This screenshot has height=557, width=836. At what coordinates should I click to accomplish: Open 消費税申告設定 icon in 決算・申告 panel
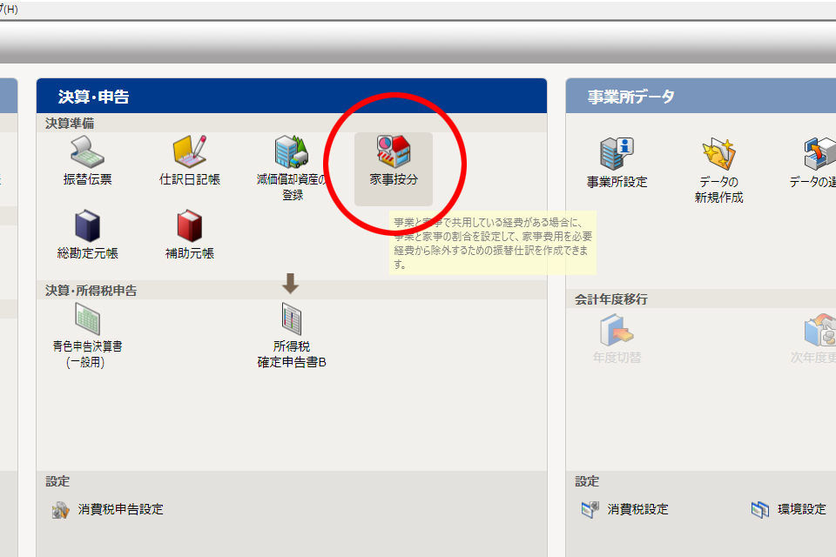point(61,509)
